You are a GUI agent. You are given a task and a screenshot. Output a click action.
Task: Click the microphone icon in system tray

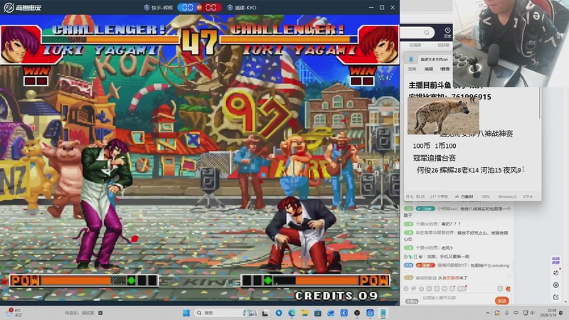[506, 313]
